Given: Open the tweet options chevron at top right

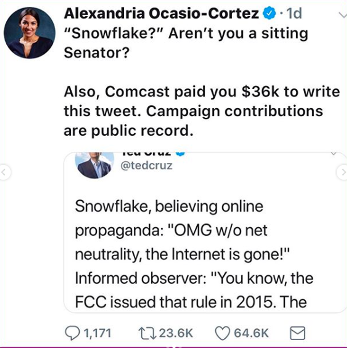Looking at the screenshot, I should click(342, 15).
